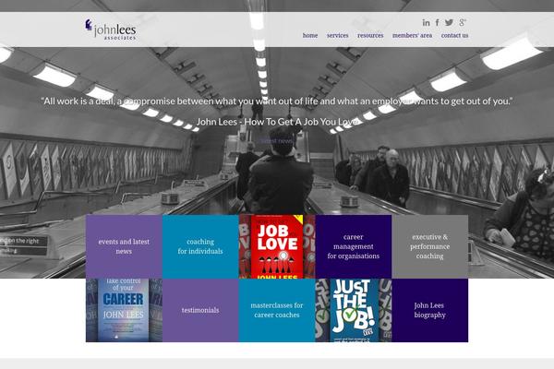The height and width of the screenshot is (369, 554).
Task: Open the resources menu item
Action: pyautogui.click(x=370, y=35)
